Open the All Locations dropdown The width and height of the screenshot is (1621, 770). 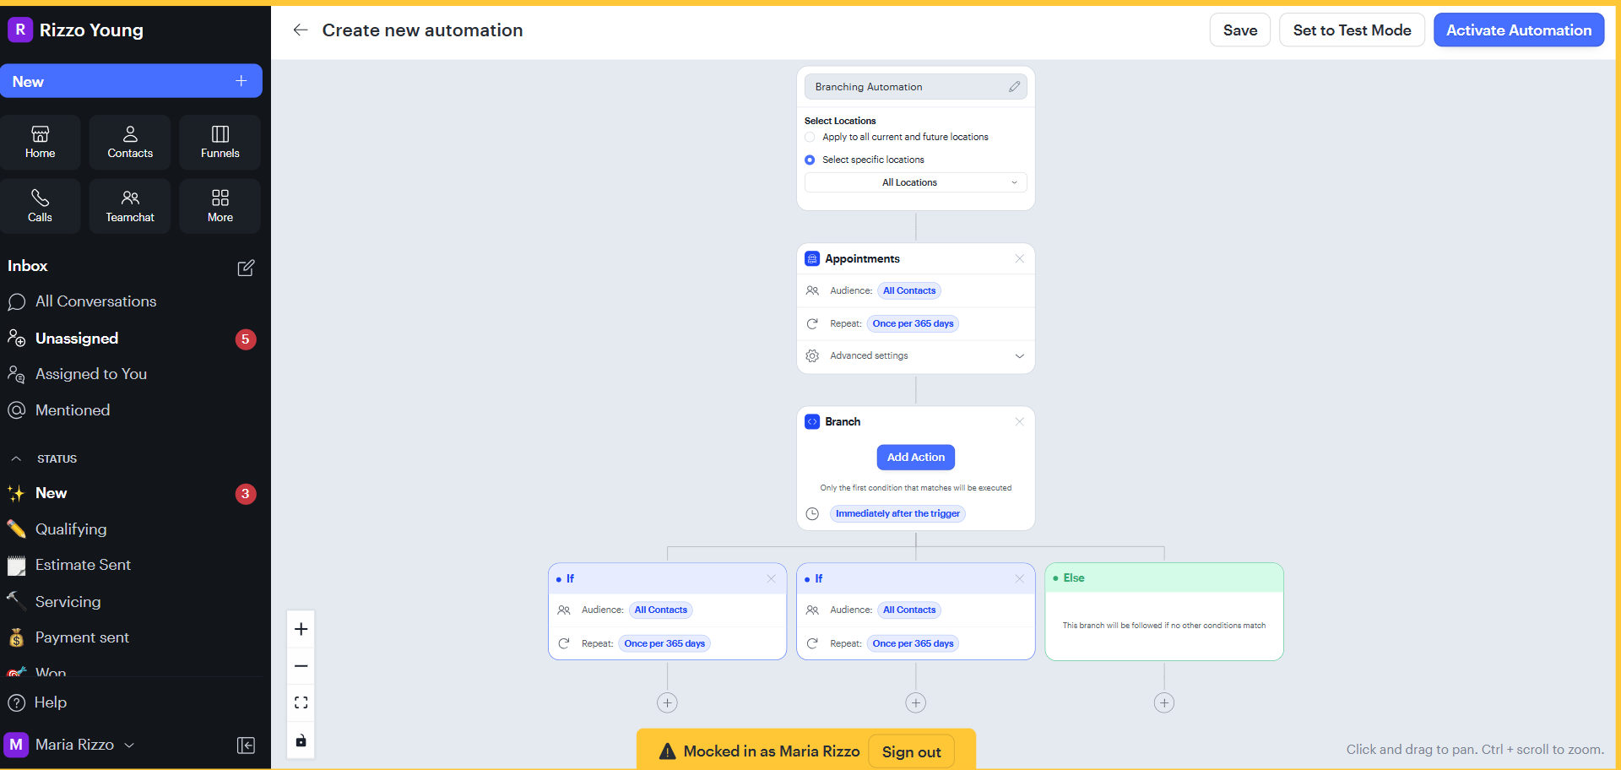(916, 182)
